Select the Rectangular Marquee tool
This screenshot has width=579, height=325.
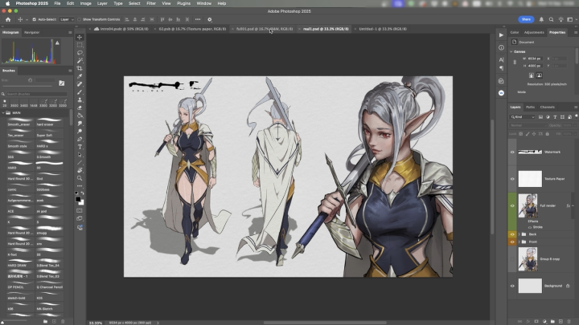(80, 46)
